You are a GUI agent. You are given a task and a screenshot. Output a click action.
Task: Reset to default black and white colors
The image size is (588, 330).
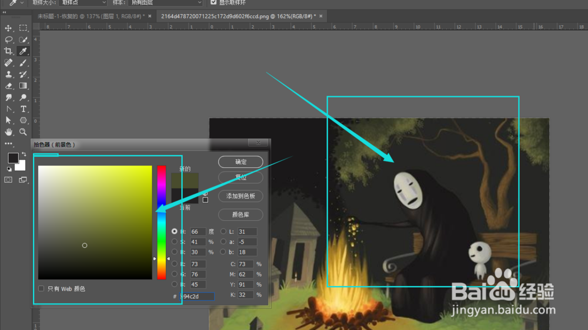pyautogui.click(x=9, y=169)
